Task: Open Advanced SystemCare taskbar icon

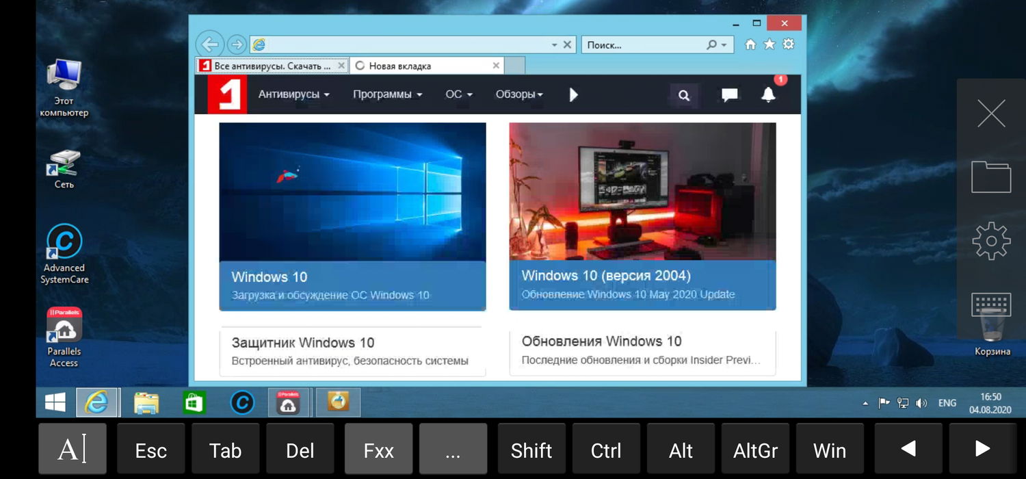Action: tap(241, 402)
